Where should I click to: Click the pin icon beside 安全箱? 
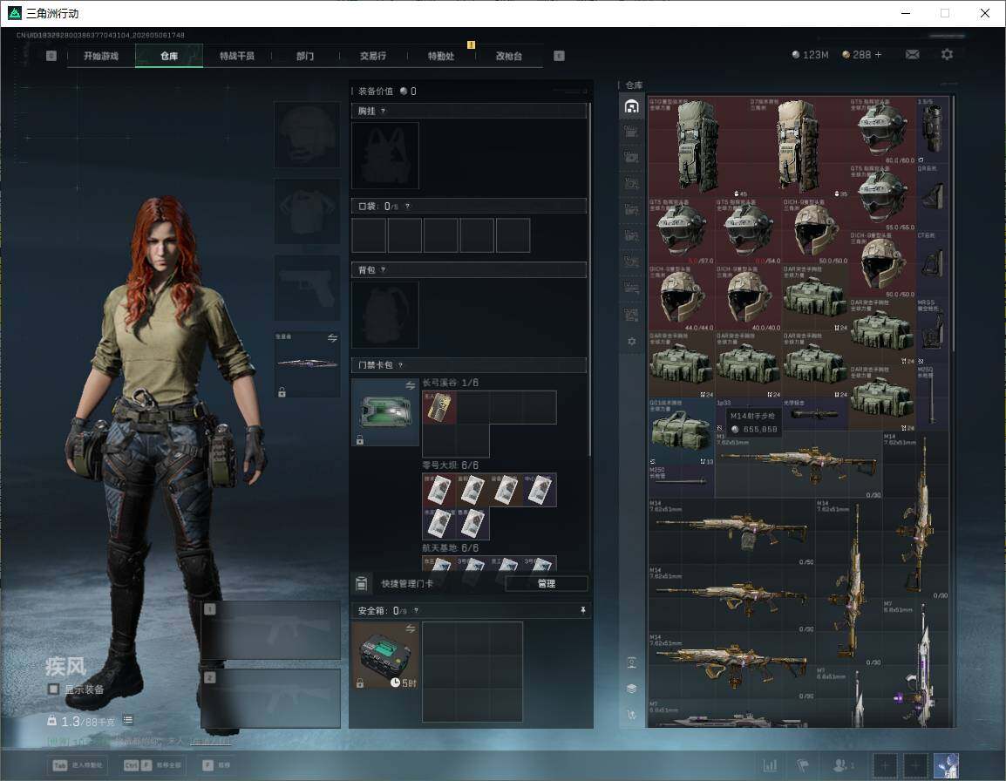[582, 610]
